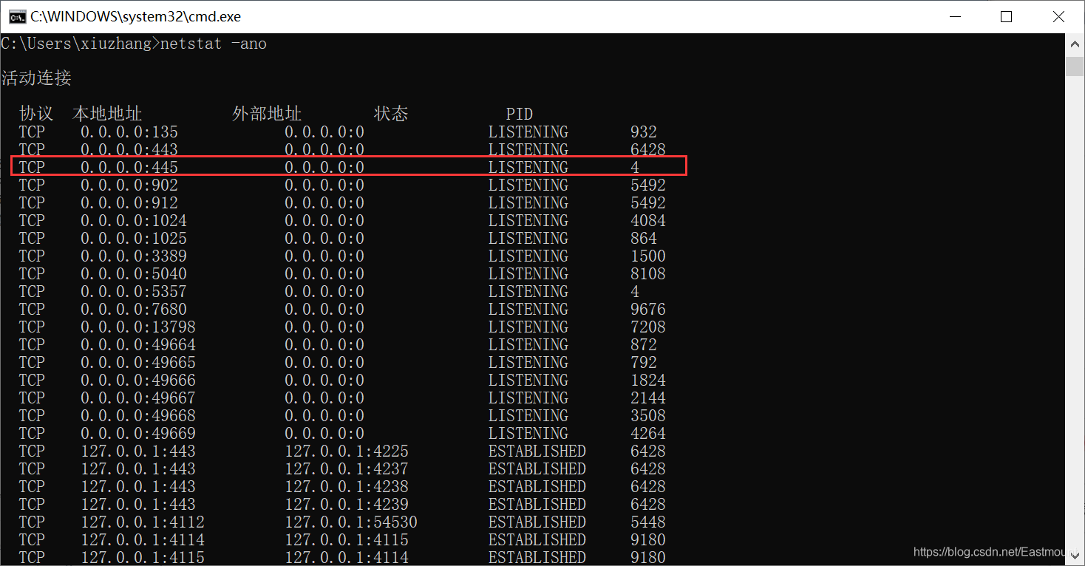This screenshot has height=566, width=1085.
Task: Click local address 0.0.0.0:49666
Action: [138, 381]
